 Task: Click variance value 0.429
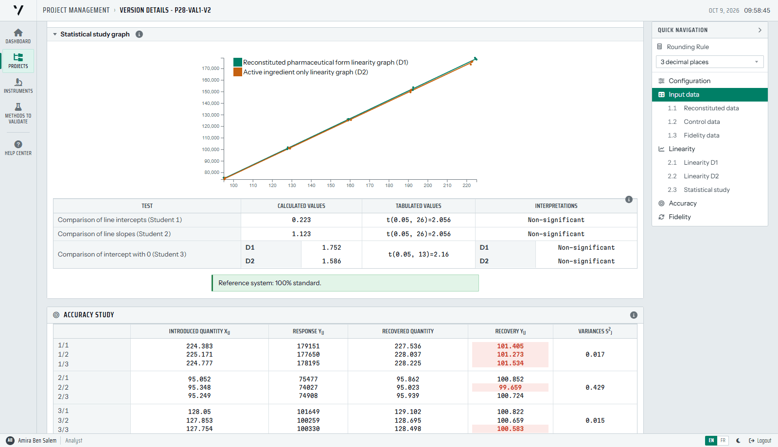(x=595, y=387)
